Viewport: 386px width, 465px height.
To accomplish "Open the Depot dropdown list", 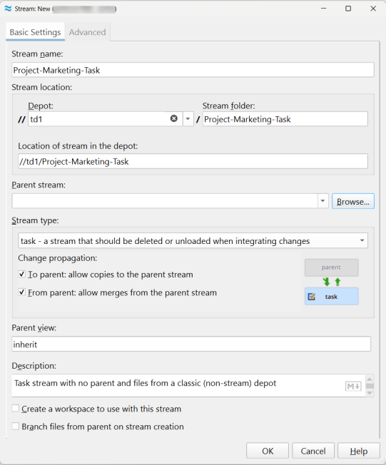I will [x=188, y=119].
